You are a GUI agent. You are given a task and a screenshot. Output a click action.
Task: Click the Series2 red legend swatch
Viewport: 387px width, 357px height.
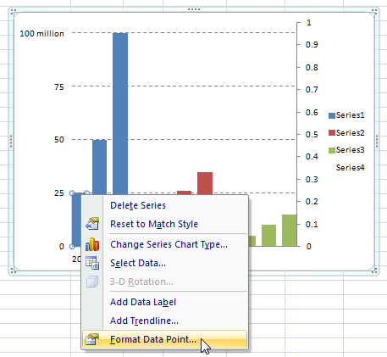tap(332, 133)
